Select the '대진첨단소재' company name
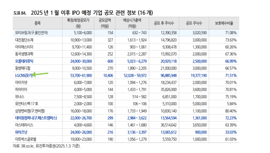This screenshot has height=153, width=270. point(24,40)
